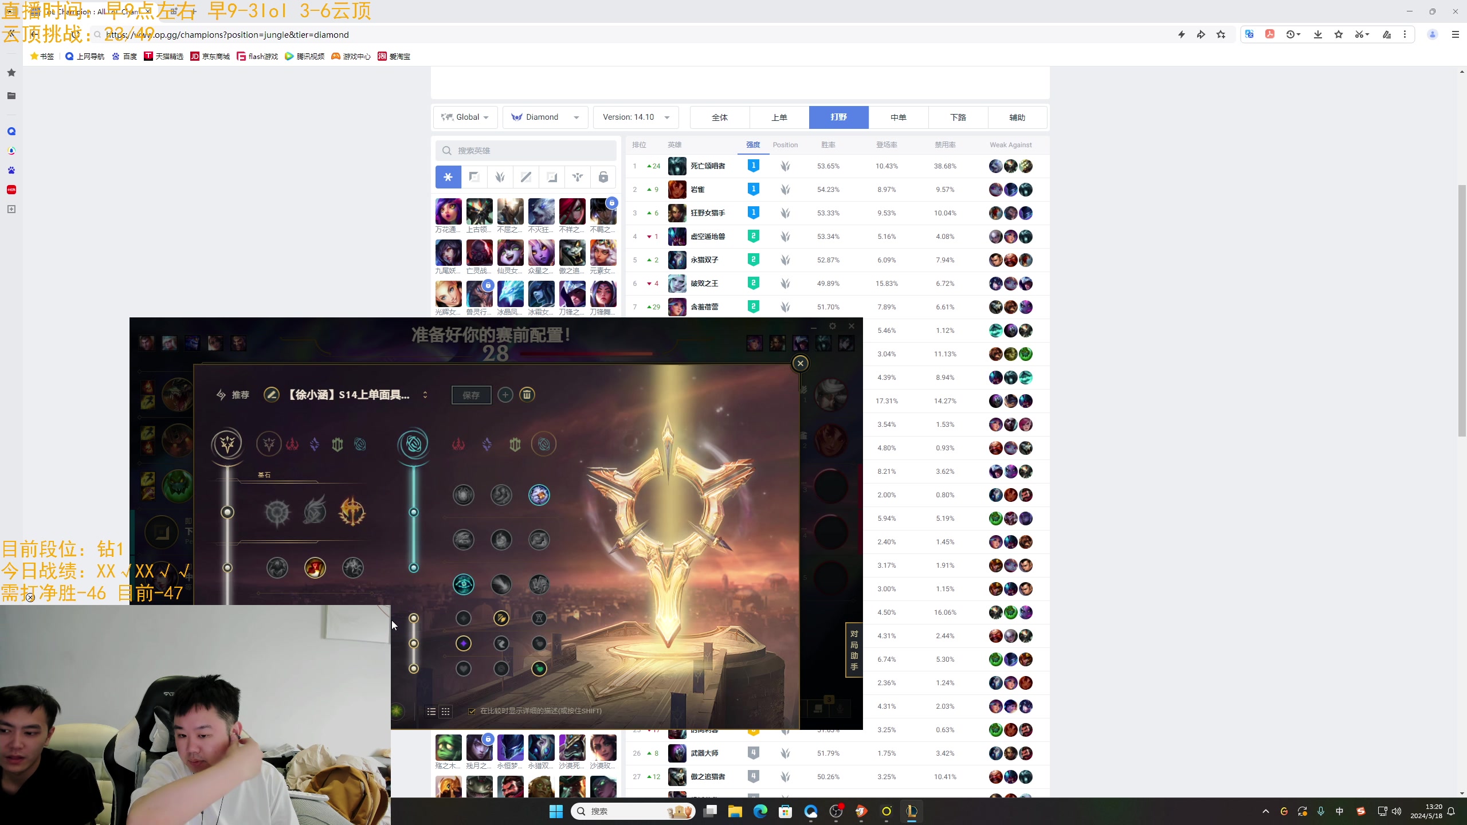Select the 中单 position tab
Image resolution: width=1467 pixels, height=825 pixels.
point(899,117)
